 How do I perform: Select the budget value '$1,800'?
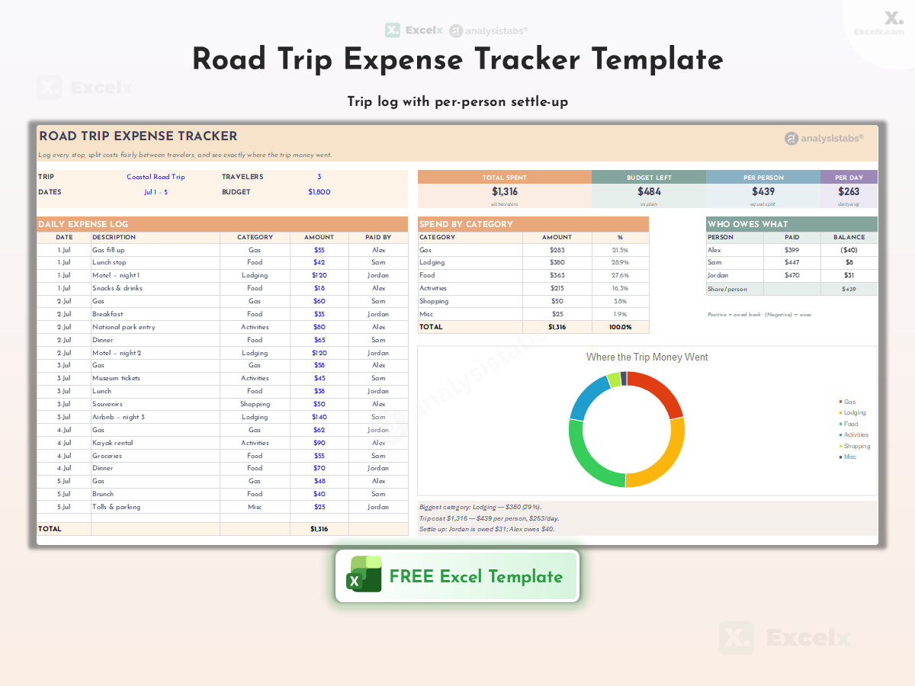coord(319,192)
